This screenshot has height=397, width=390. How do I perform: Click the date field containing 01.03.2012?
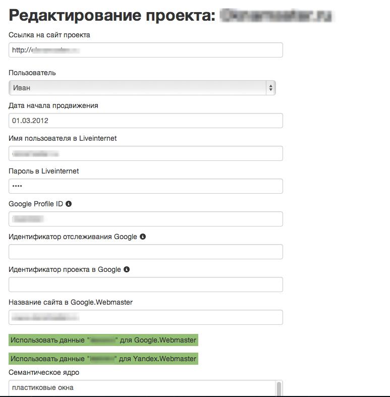(x=146, y=121)
